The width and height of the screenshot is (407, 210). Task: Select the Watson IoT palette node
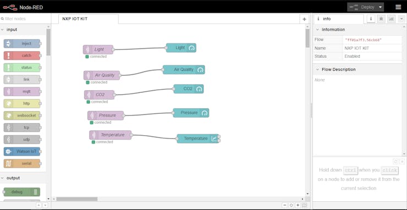pyautogui.click(x=22, y=151)
